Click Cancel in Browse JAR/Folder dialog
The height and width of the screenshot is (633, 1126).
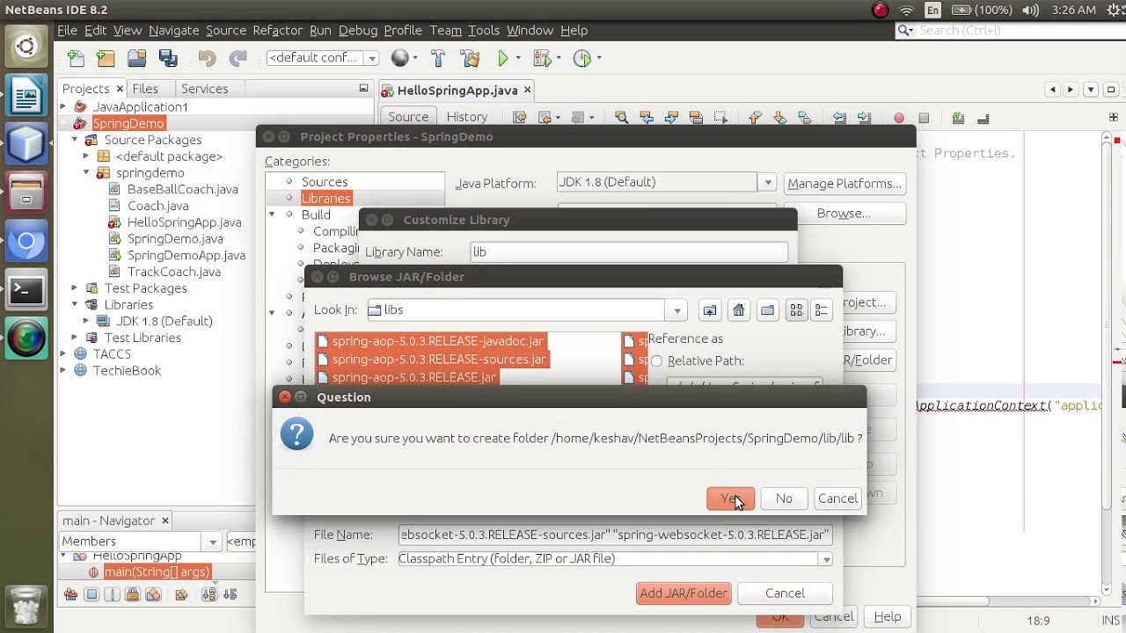(785, 593)
